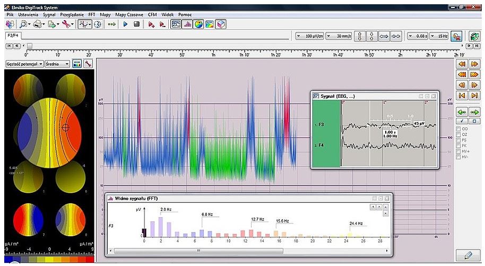The height and width of the screenshot is (266, 485).
Task: Open the Ustawienia menu
Action: click(x=29, y=14)
